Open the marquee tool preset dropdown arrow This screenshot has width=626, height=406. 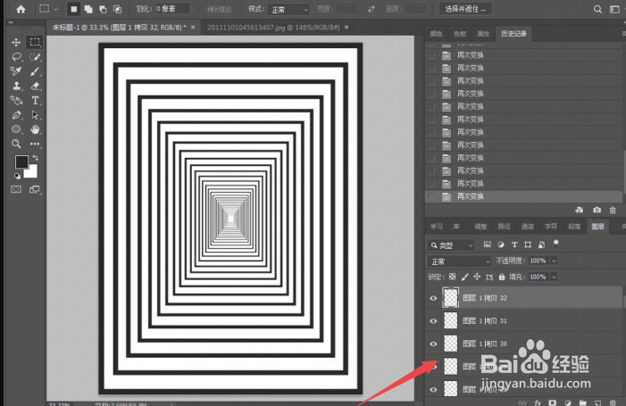55,9
